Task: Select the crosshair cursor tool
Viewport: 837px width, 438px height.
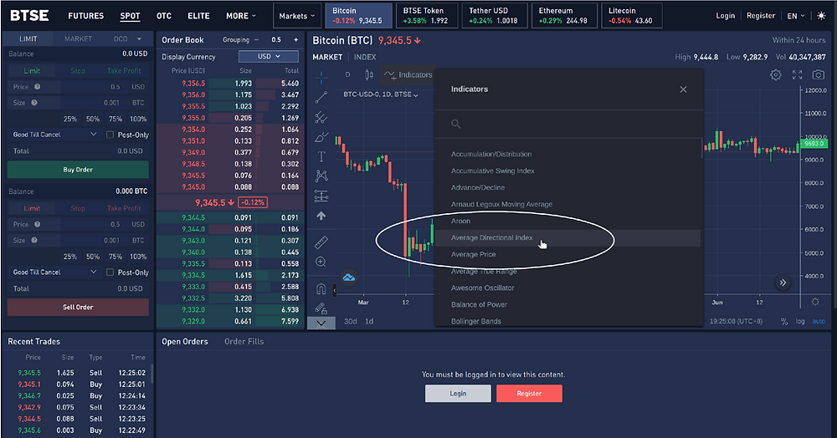Action: [x=321, y=79]
